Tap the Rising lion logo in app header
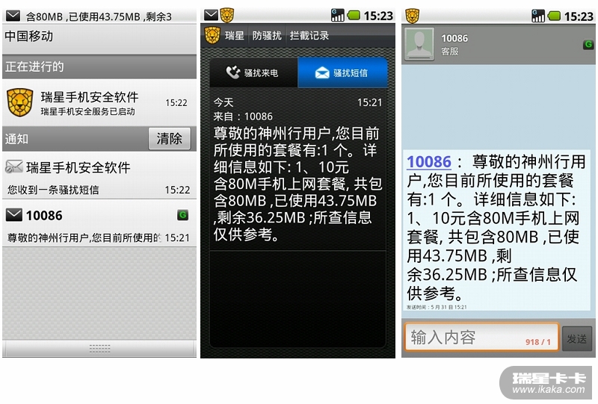 (x=212, y=35)
